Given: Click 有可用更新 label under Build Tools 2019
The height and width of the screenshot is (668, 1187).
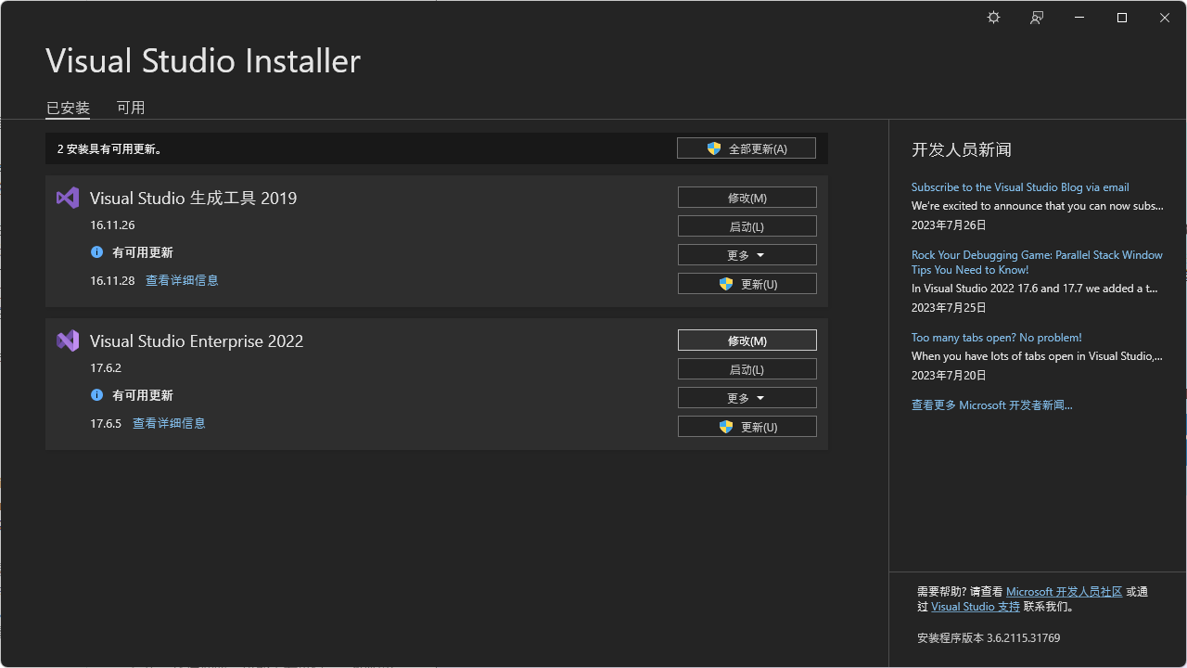Looking at the screenshot, I should tap(143, 252).
